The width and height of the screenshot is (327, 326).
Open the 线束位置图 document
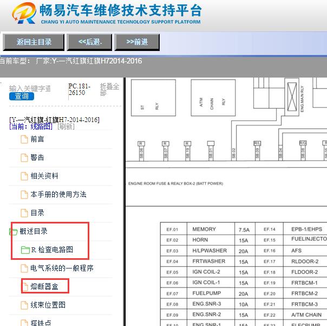click(x=48, y=305)
